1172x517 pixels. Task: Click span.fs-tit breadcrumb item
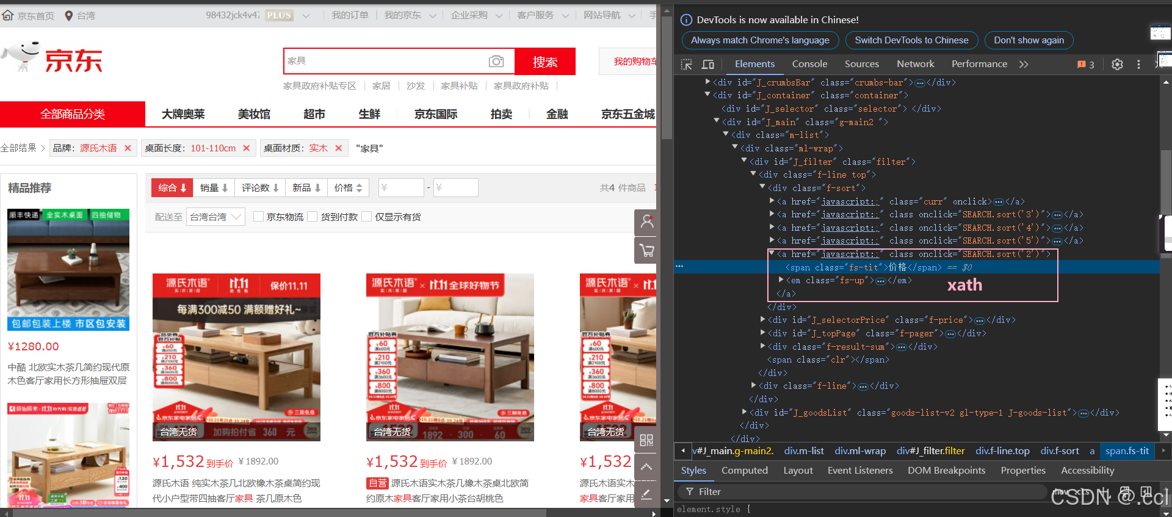point(1127,451)
